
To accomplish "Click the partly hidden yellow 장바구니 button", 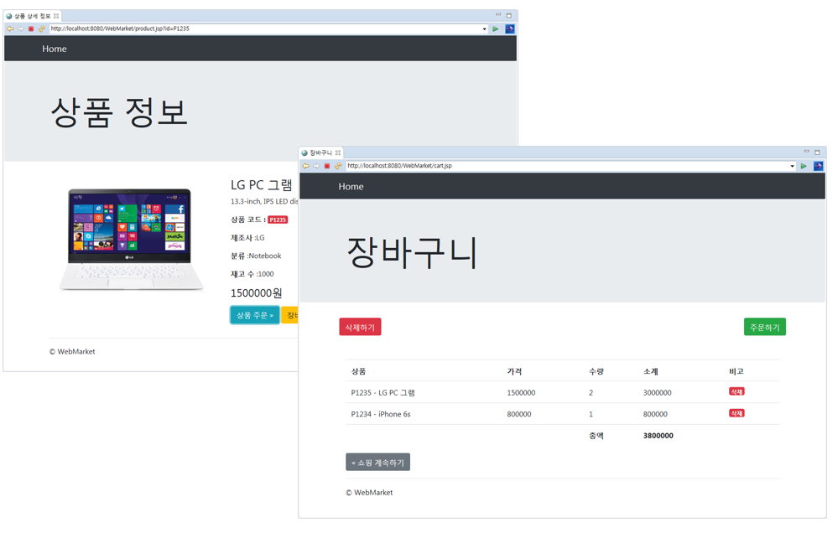I will coord(290,315).
